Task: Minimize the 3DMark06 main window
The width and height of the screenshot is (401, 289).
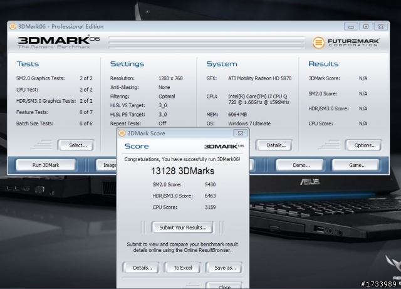Action: click(x=351, y=26)
